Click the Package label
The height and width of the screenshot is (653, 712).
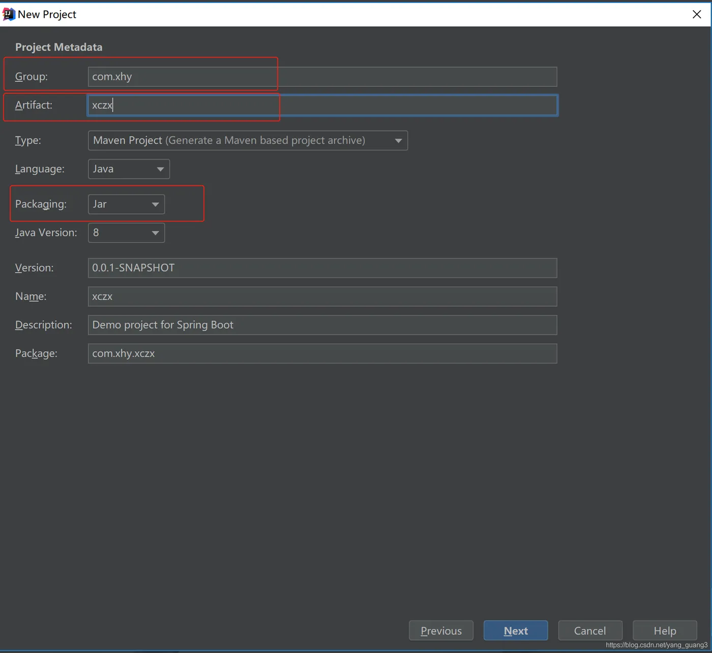[36, 353]
